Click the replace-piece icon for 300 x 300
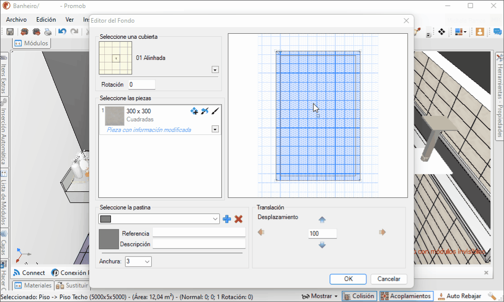The image size is (504, 302). (205, 111)
